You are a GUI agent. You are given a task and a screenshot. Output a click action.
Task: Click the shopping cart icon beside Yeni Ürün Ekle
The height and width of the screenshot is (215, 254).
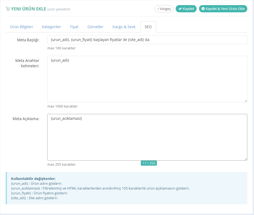[8, 9]
